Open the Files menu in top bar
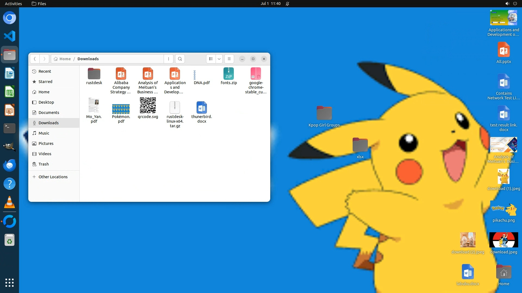Viewport: 522px width, 293px height. coord(39,4)
